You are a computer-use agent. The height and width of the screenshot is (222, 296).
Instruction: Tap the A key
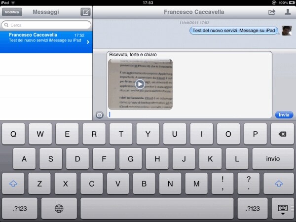pos(24,159)
